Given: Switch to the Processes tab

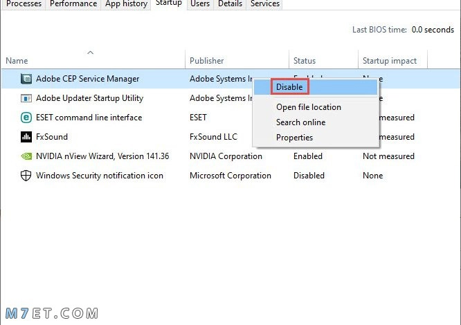Looking at the screenshot, I should click(24, 4).
